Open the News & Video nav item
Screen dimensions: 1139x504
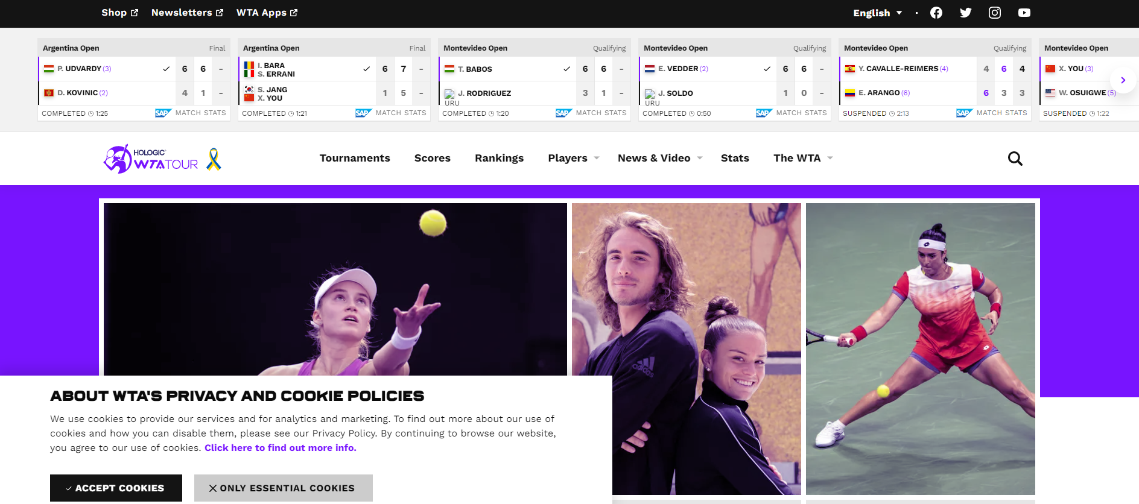tap(654, 158)
